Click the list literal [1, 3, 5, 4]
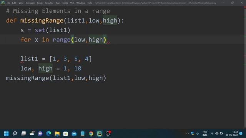The image size is (246, 138). [x=71, y=59]
